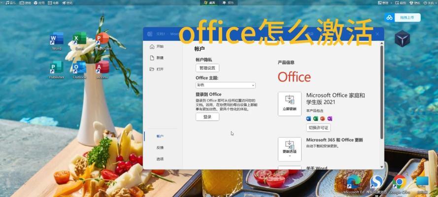The image size is (438, 197).
Task: Click the 切换许可证 button
Action: [318, 128]
